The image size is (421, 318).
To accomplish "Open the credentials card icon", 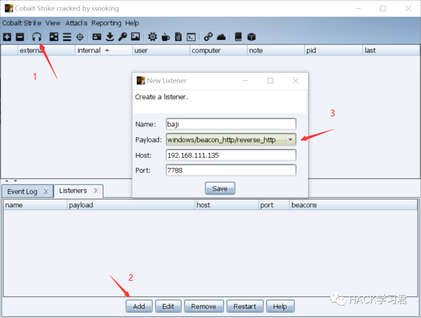I will 97,37.
